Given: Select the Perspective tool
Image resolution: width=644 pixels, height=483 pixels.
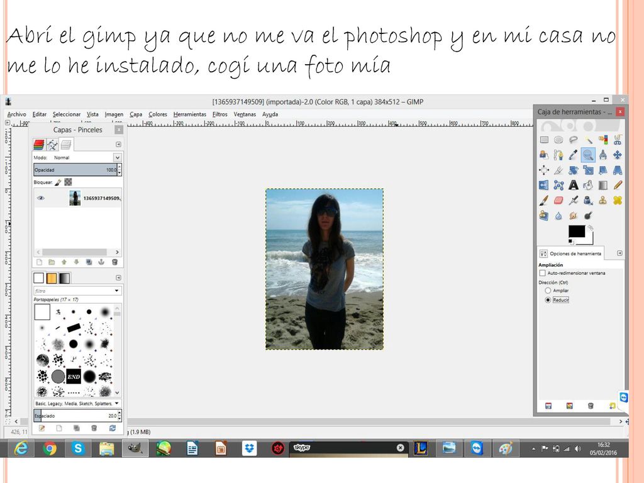Looking at the screenshot, I should [x=618, y=170].
